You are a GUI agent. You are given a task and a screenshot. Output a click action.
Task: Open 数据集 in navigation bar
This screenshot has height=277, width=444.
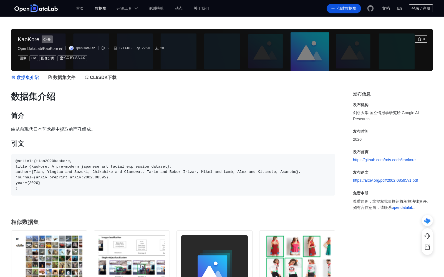click(x=101, y=8)
